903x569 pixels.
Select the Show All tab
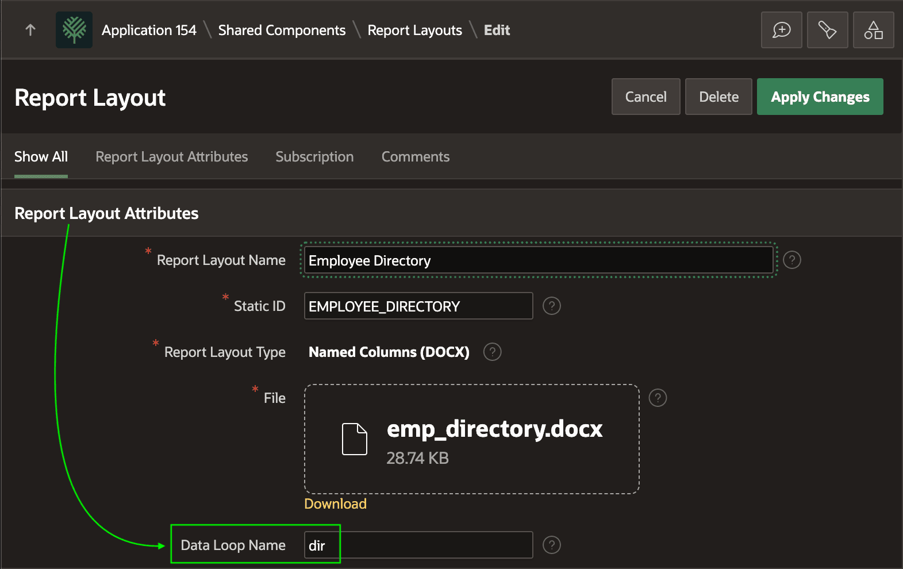(x=41, y=157)
